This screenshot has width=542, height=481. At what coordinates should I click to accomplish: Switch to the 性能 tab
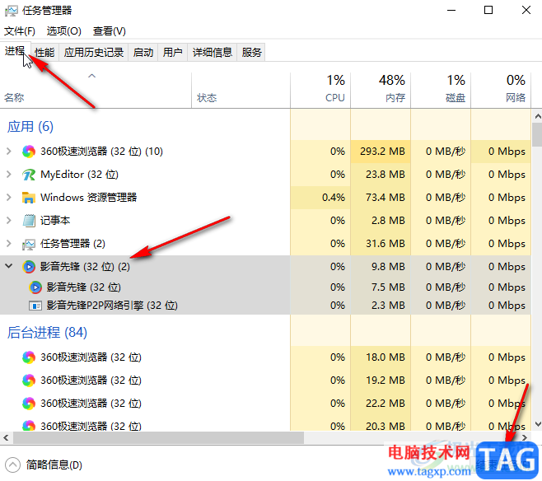(44, 53)
